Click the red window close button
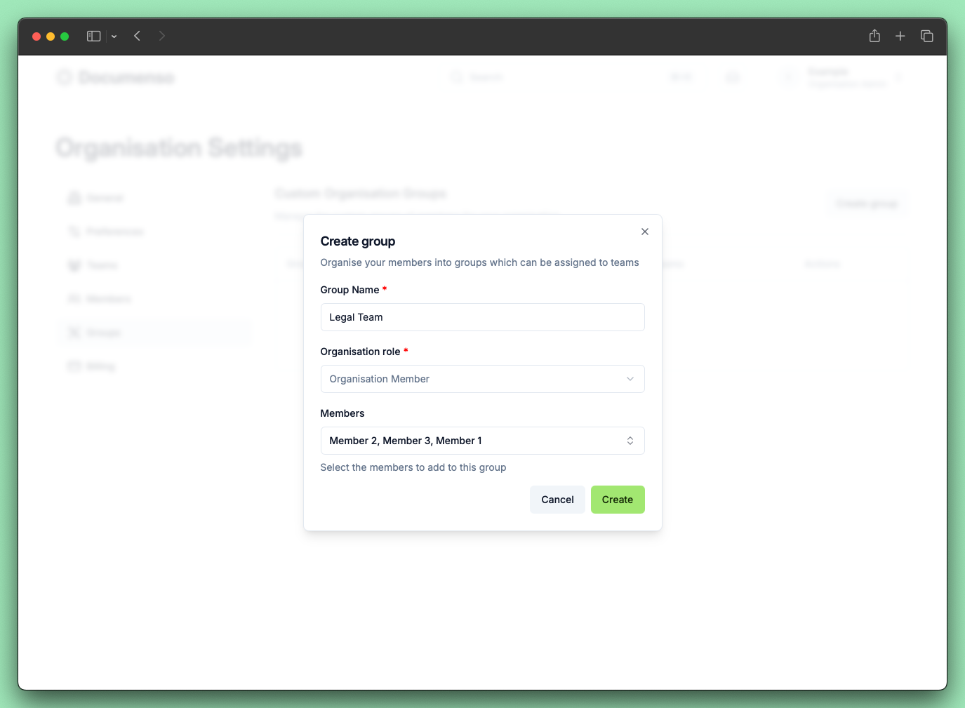This screenshot has width=965, height=708. pos(36,36)
